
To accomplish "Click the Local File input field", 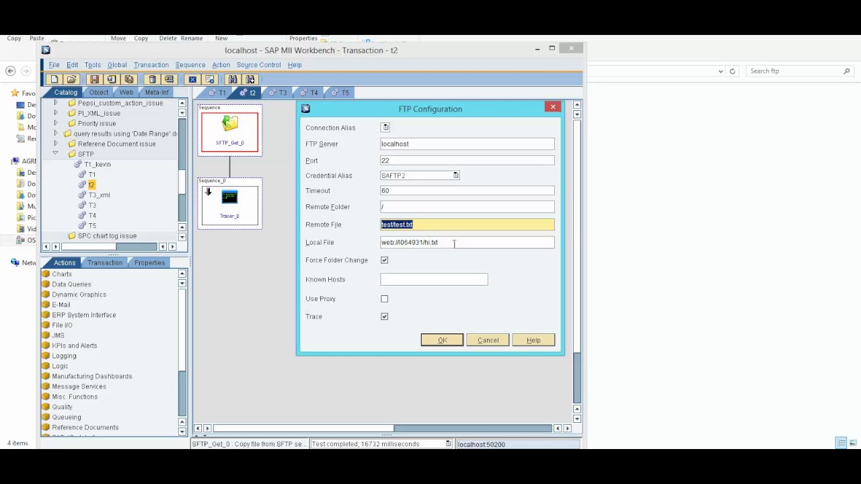I will click(x=467, y=242).
